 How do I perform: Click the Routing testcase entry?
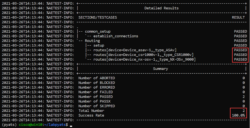coord(92,41)
